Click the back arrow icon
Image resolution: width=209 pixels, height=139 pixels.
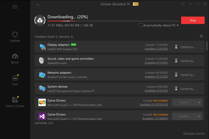click(x=38, y=5)
